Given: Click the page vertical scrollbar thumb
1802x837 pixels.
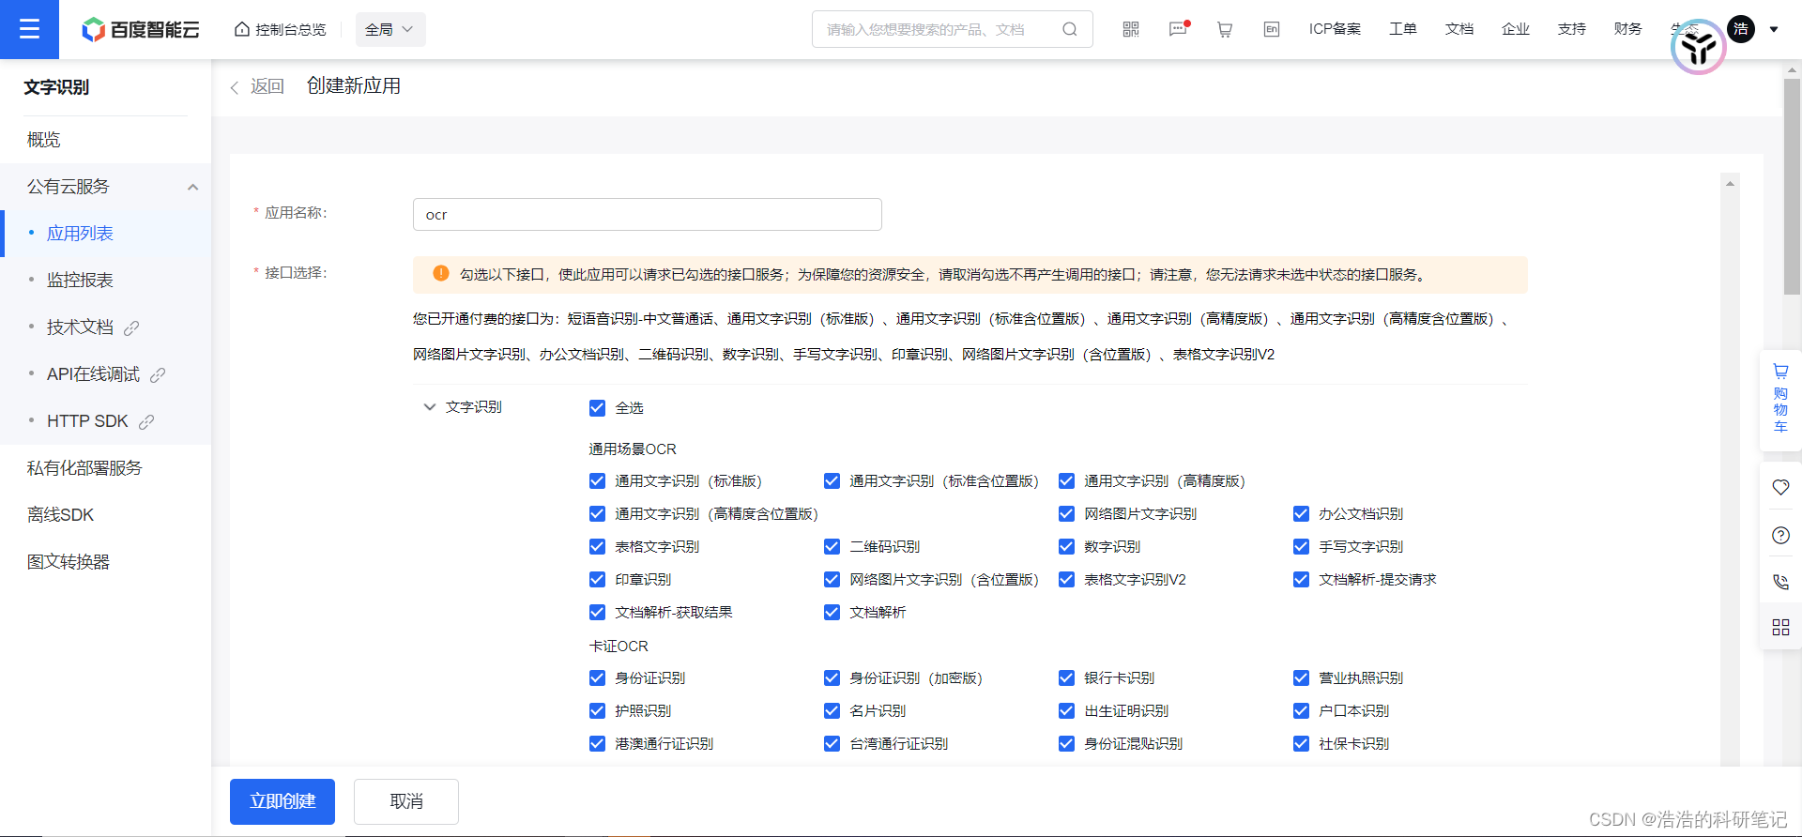Looking at the screenshot, I should pos(1792,186).
